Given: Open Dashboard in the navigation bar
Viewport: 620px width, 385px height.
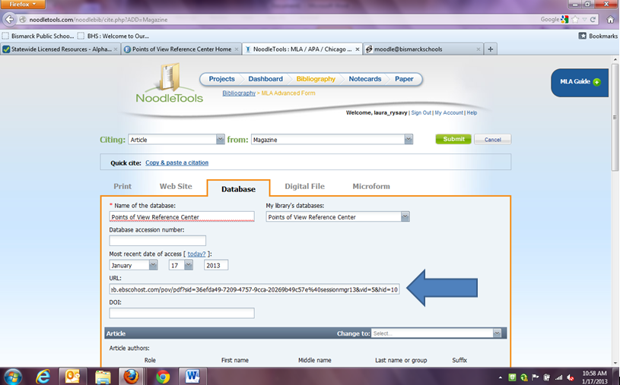Looking at the screenshot, I should [x=265, y=79].
